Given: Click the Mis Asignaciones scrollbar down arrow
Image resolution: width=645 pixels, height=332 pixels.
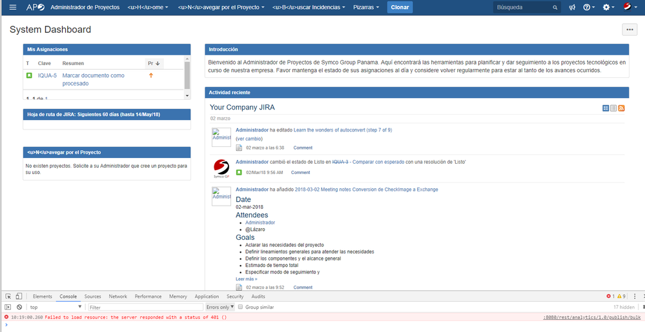Looking at the screenshot, I should (187, 95).
